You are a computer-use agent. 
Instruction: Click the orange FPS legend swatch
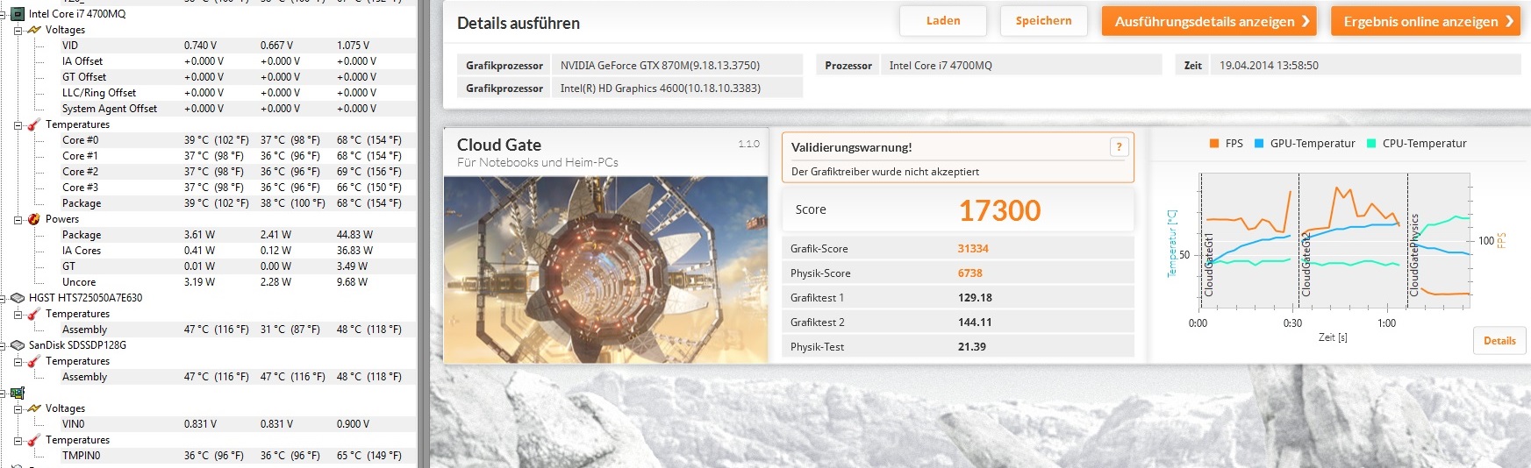(1213, 144)
